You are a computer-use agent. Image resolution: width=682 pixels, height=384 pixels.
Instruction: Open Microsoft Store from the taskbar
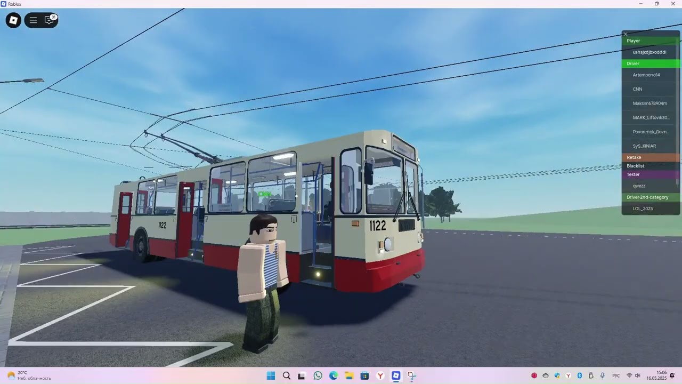[364, 375]
